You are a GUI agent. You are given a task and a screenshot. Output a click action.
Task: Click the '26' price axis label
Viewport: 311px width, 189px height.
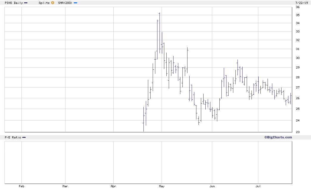(298, 98)
